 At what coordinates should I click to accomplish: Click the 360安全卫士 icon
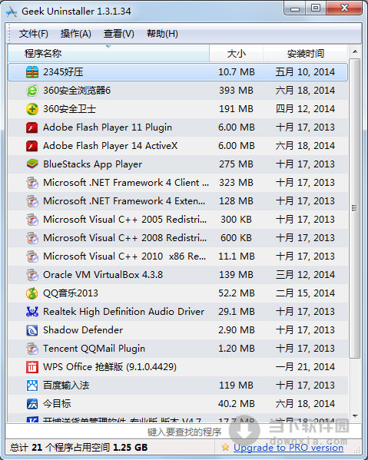pyautogui.click(x=32, y=109)
